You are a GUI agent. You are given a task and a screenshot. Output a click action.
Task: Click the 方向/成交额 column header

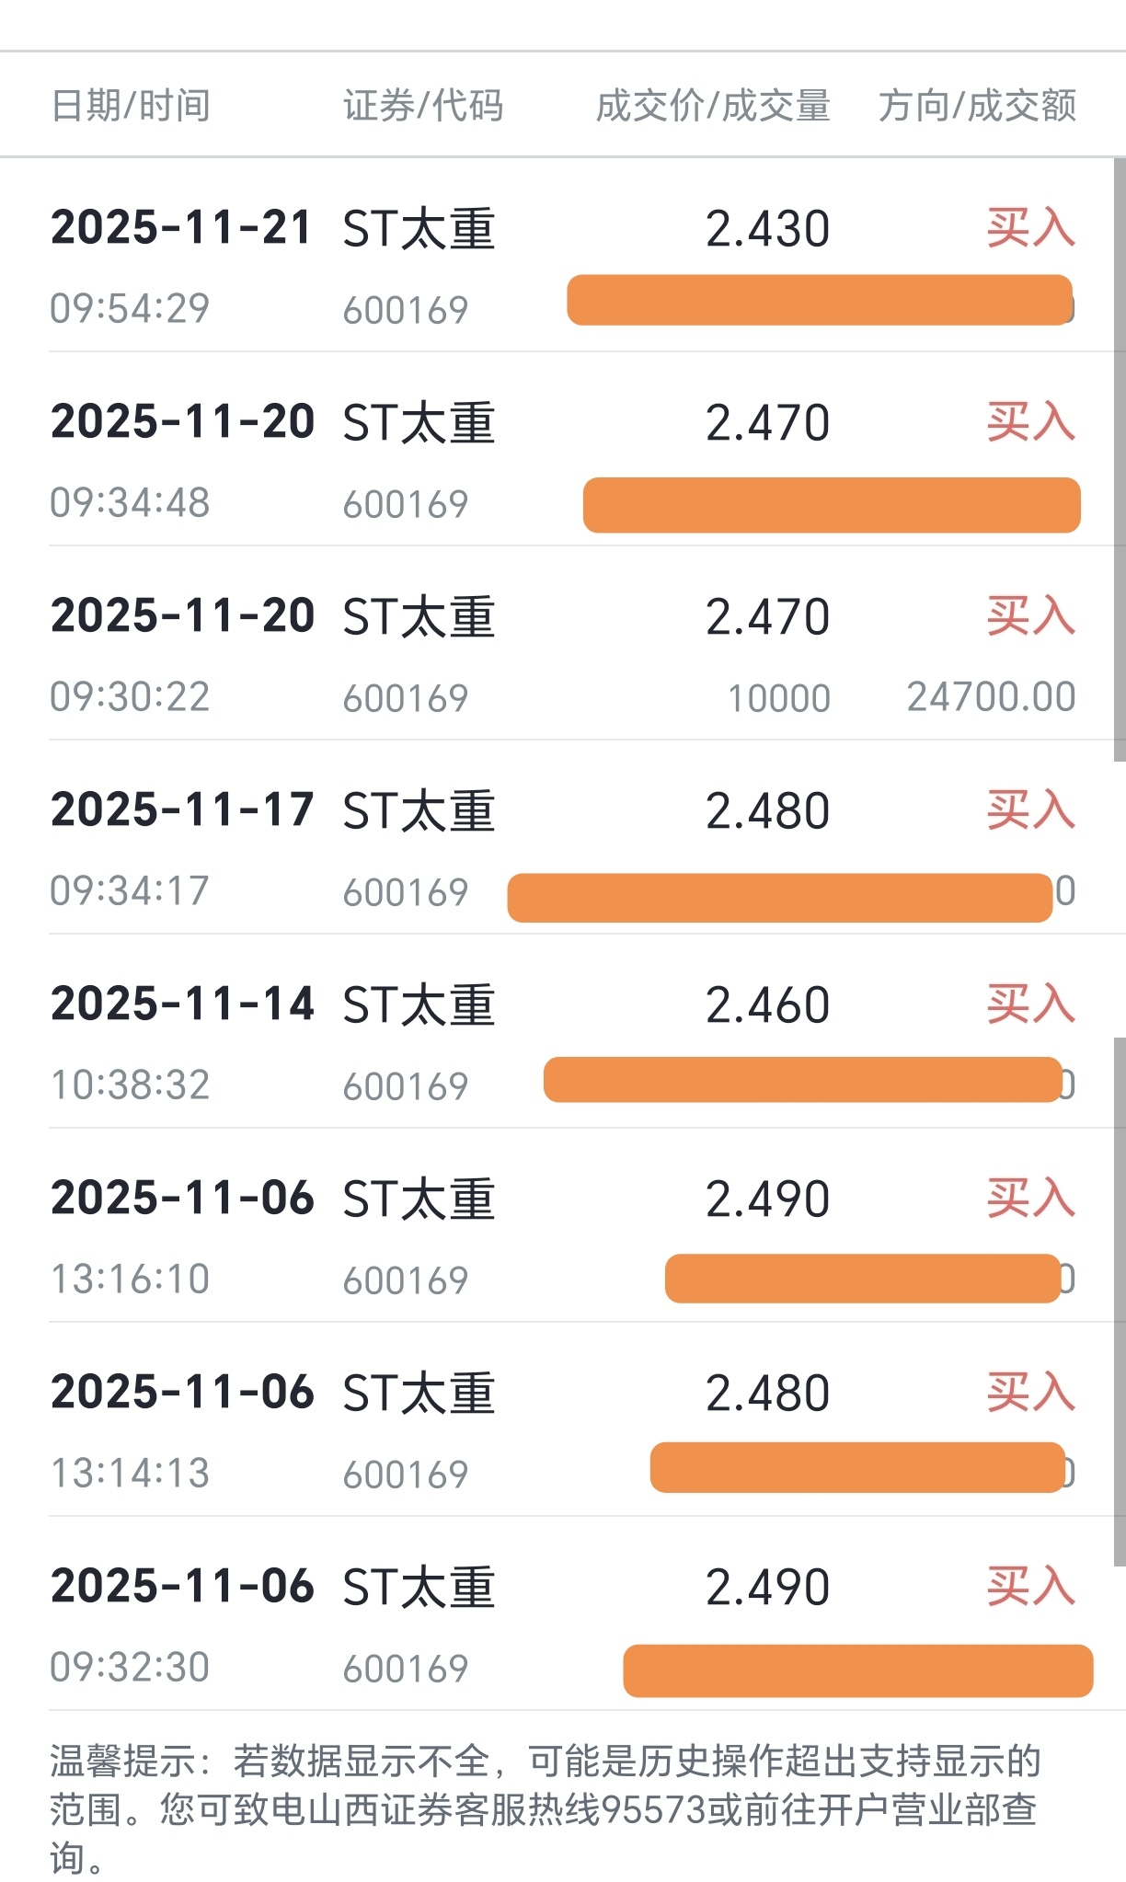(x=977, y=106)
